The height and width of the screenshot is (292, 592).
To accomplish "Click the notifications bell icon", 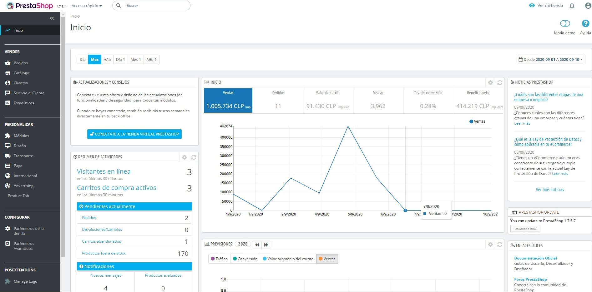I will 572,6.
